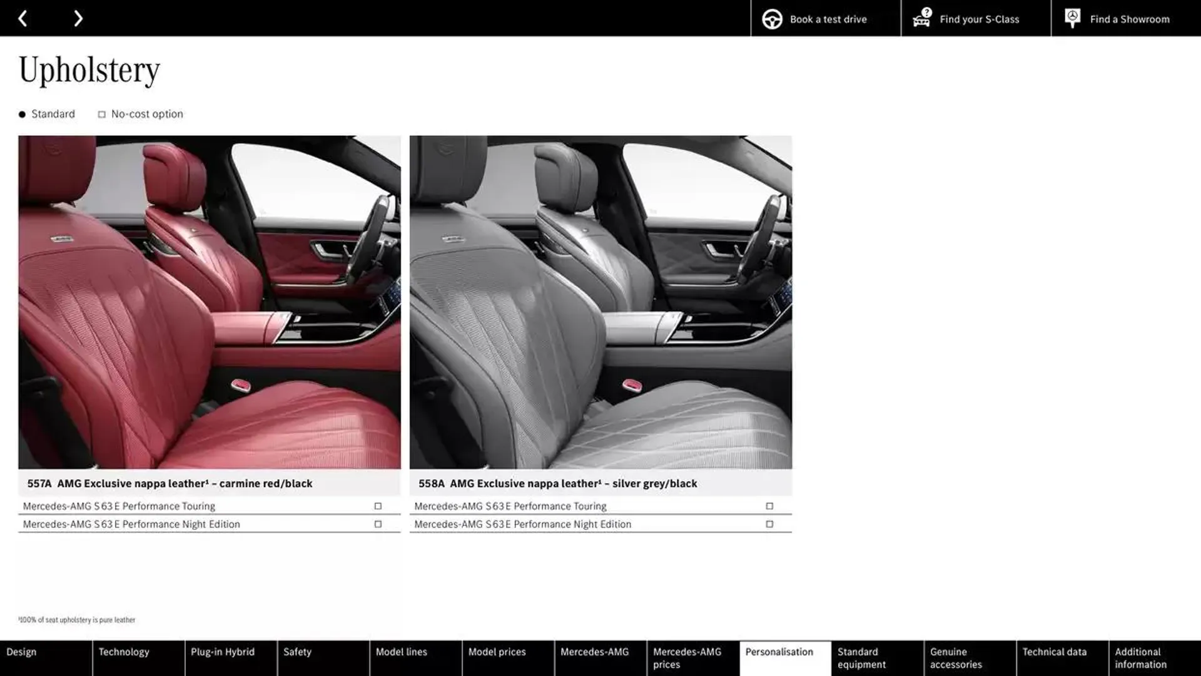The image size is (1201, 676).
Task: Click the Find a Showroom location icon
Action: click(x=1072, y=18)
